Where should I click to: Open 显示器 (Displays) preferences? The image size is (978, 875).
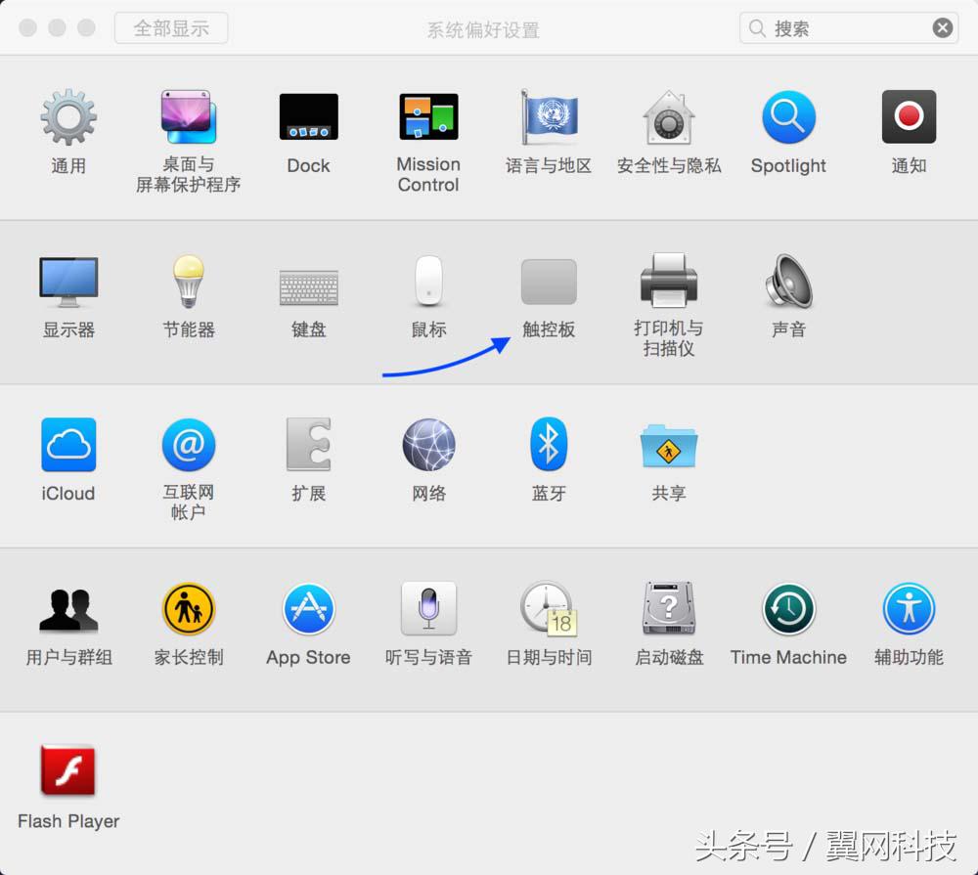67,282
